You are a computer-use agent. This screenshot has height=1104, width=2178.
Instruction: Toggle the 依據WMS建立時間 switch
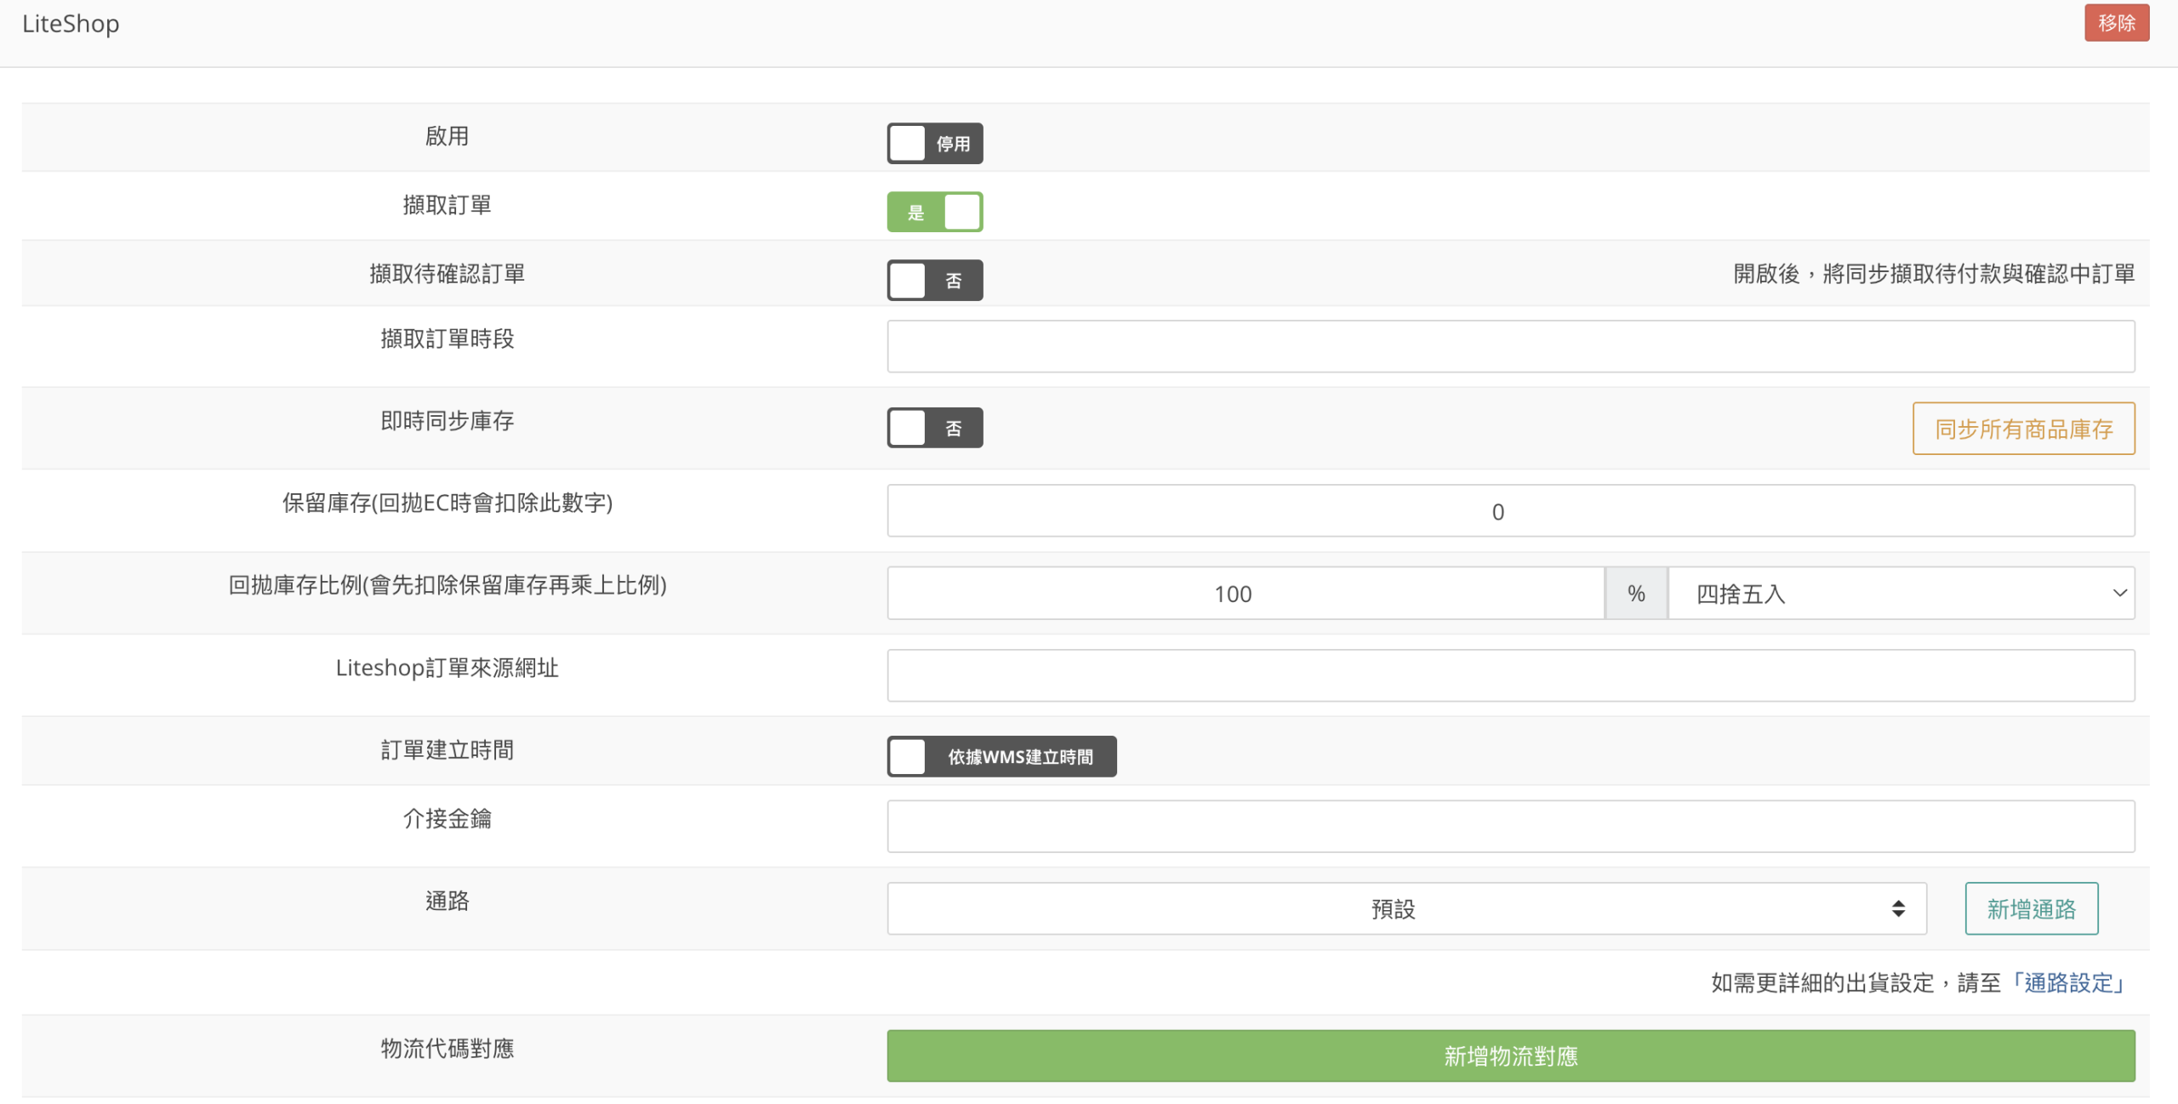(1001, 756)
